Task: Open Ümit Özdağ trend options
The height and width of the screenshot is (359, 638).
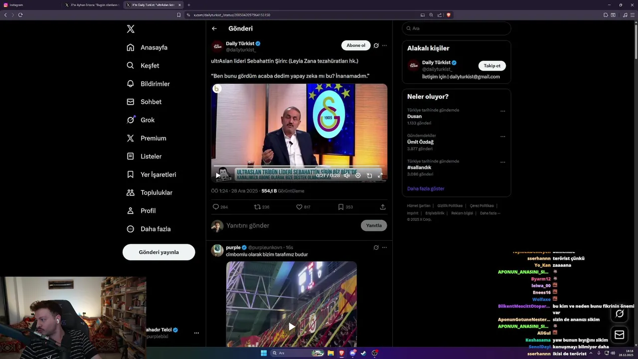Action: coord(502,137)
